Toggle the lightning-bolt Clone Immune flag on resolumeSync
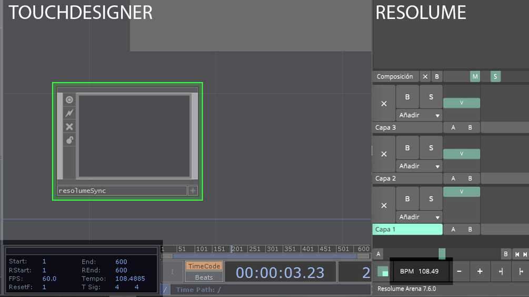The width and height of the screenshot is (529, 297). [x=69, y=113]
